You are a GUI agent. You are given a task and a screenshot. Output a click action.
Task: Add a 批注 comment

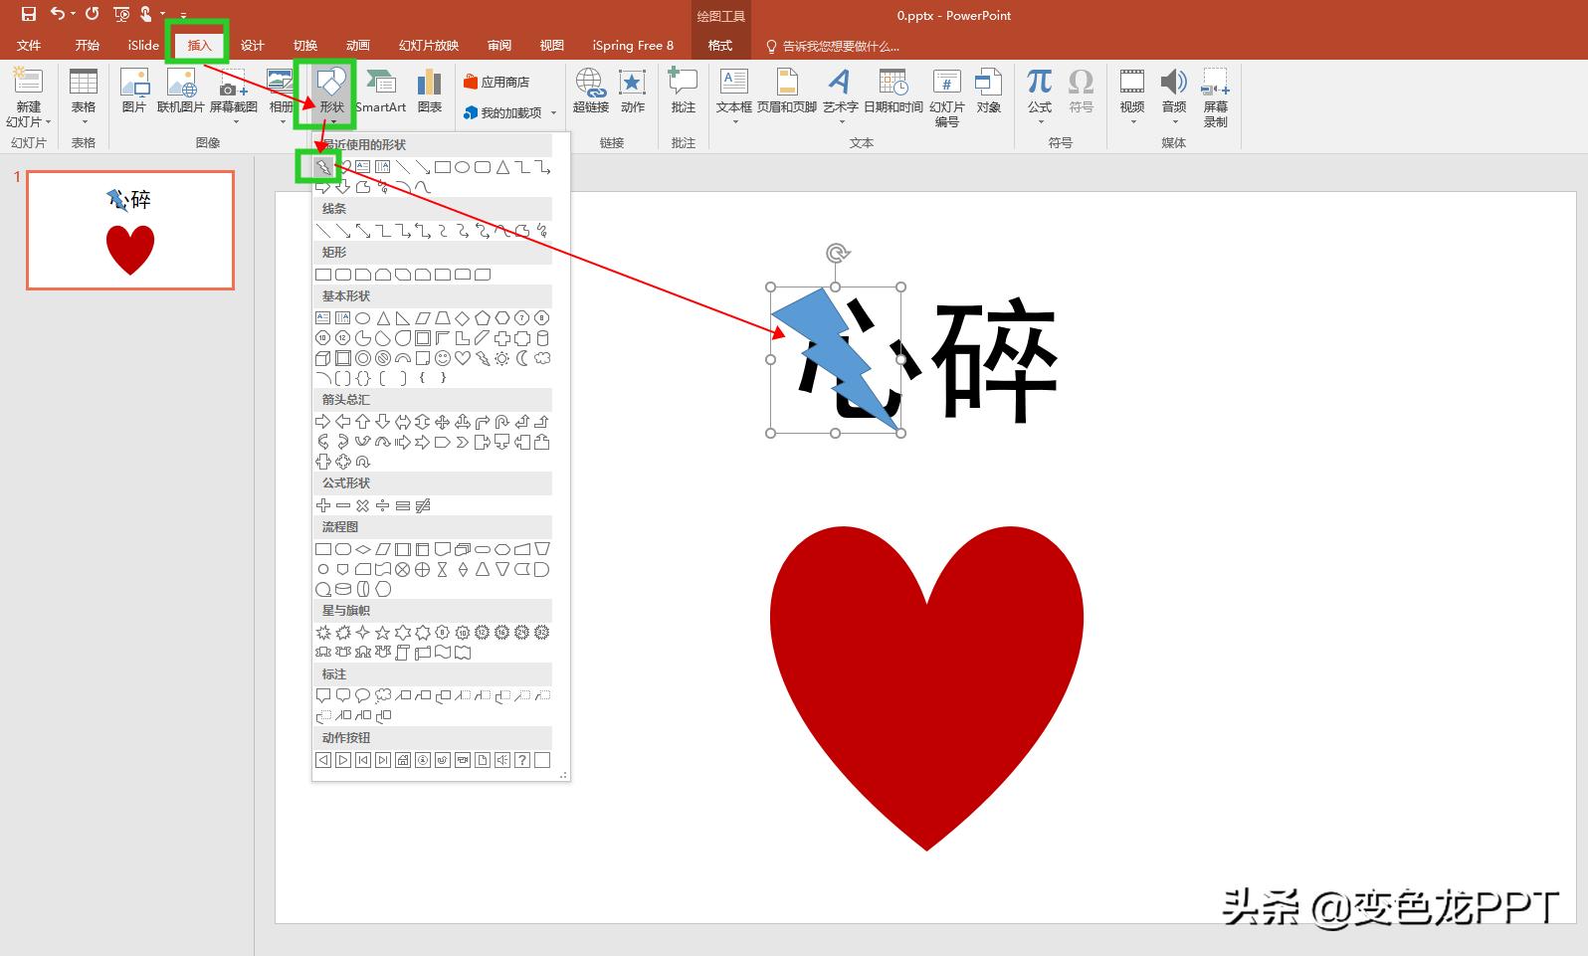click(x=684, y=91)
